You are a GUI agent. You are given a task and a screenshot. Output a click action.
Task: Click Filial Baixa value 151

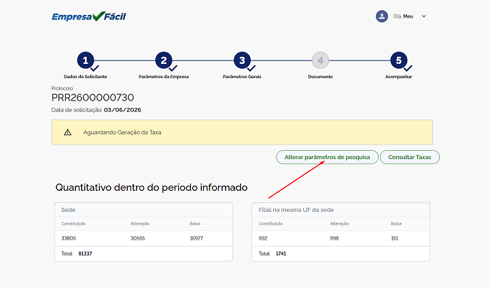[395, 238]
